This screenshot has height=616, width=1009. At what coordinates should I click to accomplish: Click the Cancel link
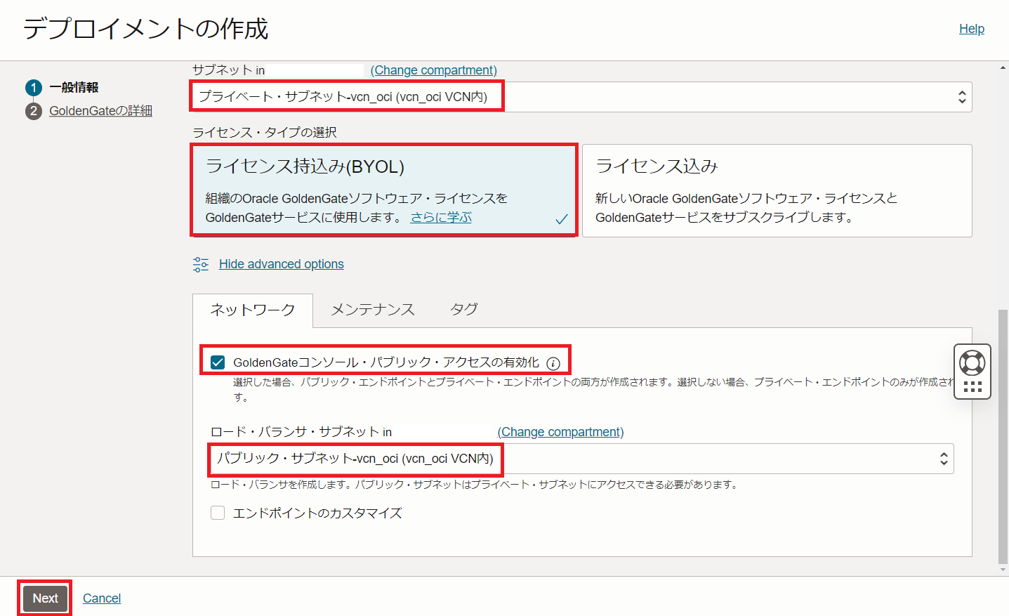click(x=101, y=598)
